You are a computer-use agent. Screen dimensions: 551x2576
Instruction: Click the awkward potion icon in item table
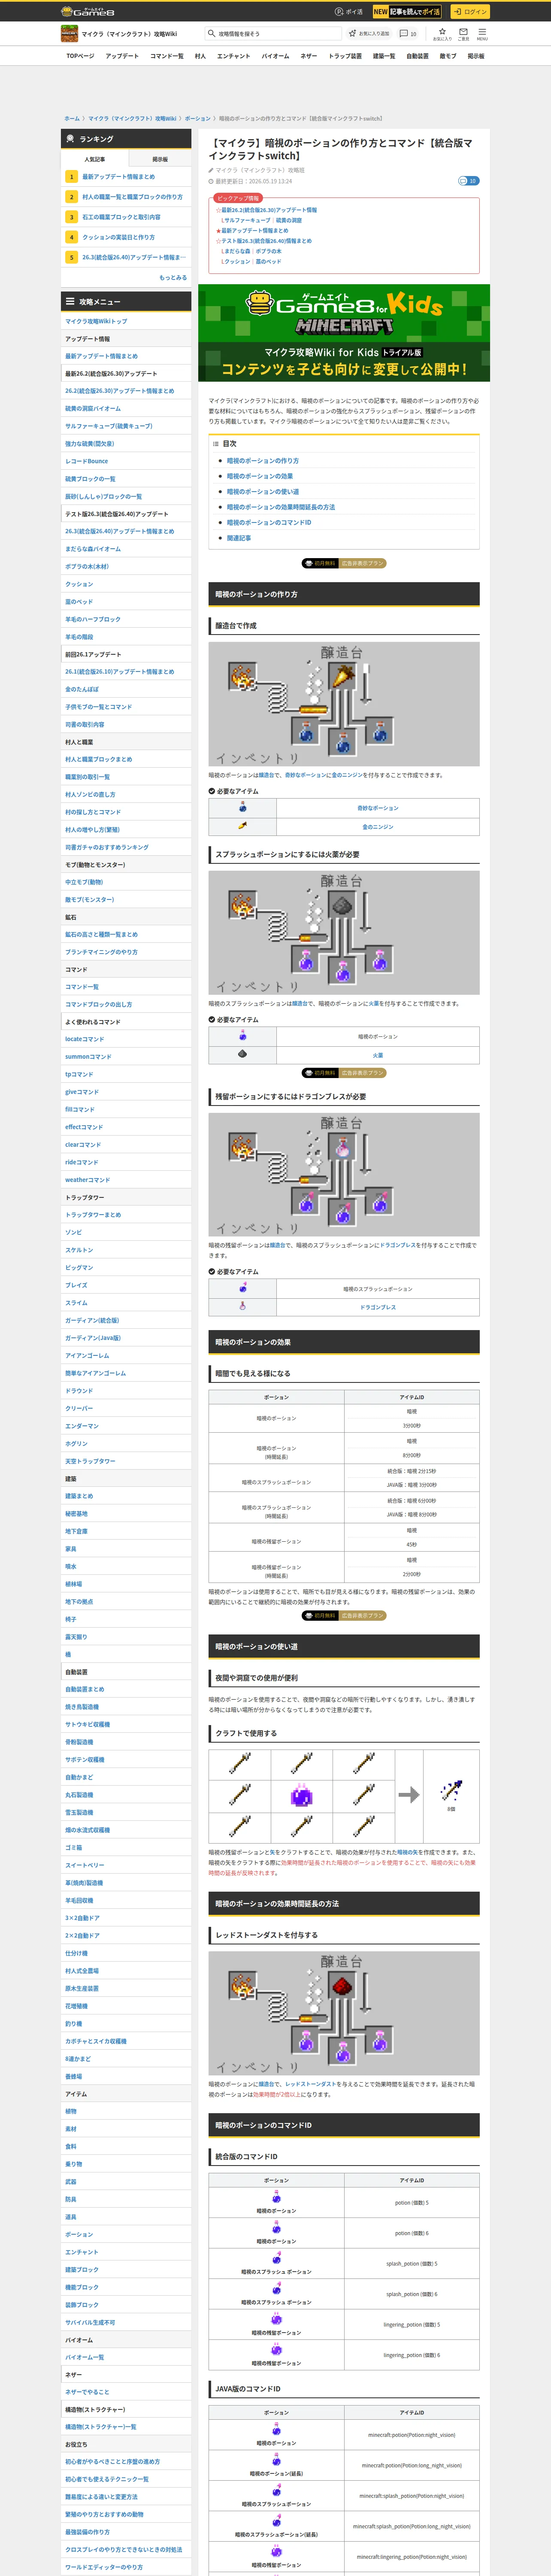coord(242,807)
